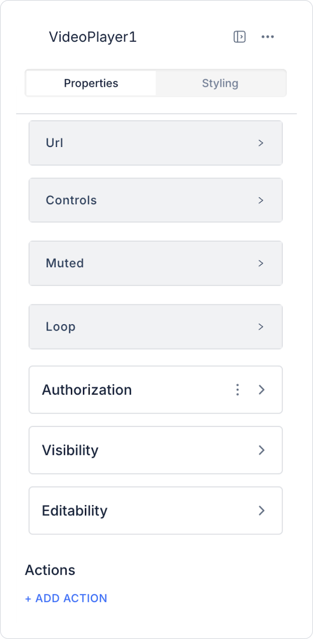Click the Editability row chevron icon

(262, 510)
